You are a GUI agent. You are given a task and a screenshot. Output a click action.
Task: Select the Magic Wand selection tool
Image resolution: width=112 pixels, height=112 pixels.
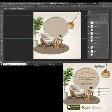pos(2,18)
